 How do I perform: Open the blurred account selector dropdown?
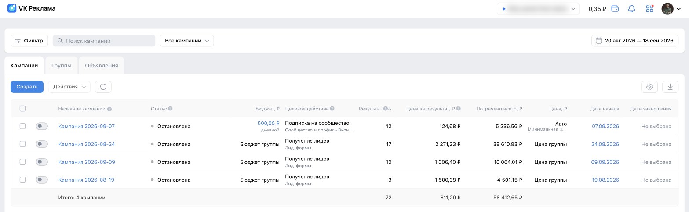point(538,9)
